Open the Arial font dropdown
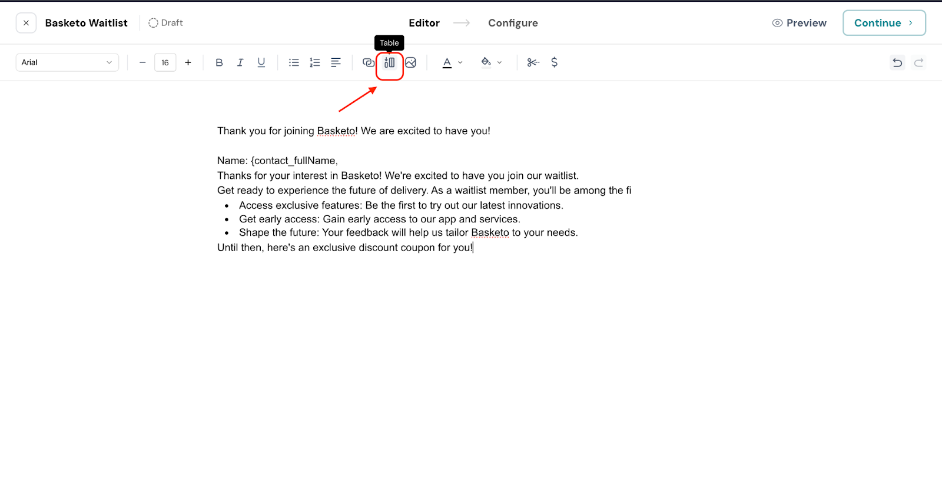The width and height of the screenshot is (942, 483). [x=67, y=62]
